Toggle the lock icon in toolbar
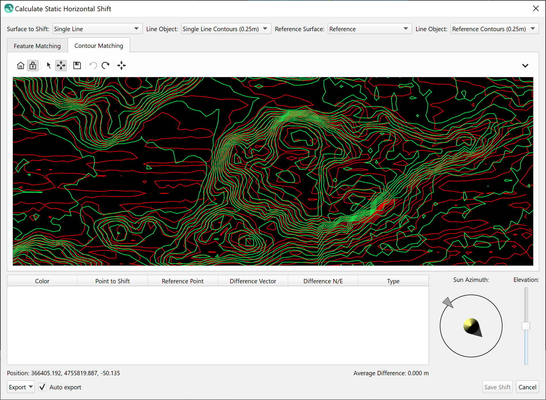The width and height of the screenshot is (546, 400). click(x=33, y=66)
